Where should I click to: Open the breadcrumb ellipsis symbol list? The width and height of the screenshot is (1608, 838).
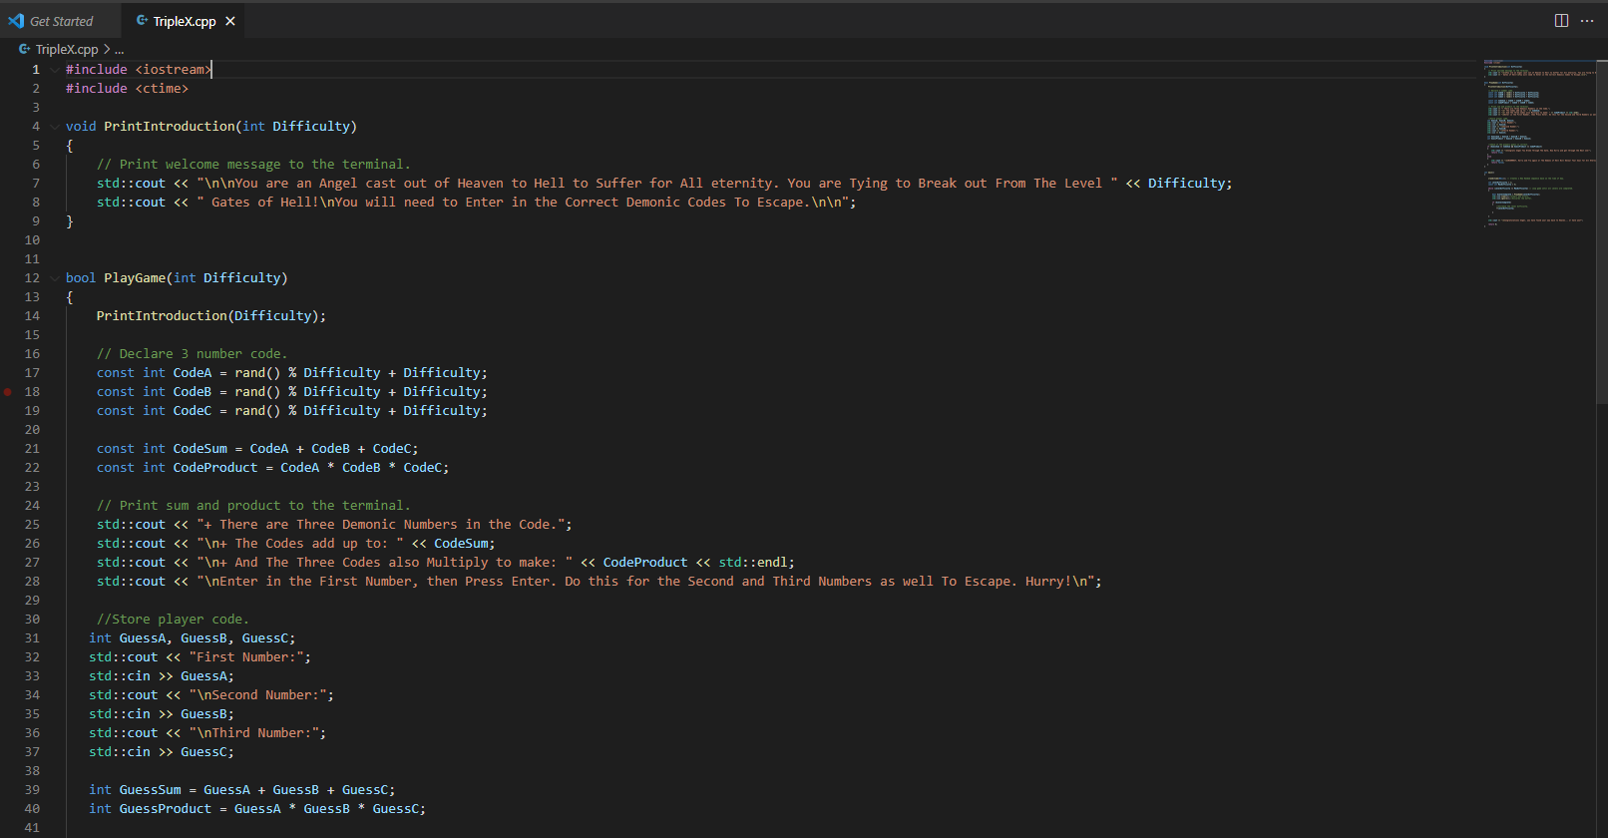tap(120, 49)
